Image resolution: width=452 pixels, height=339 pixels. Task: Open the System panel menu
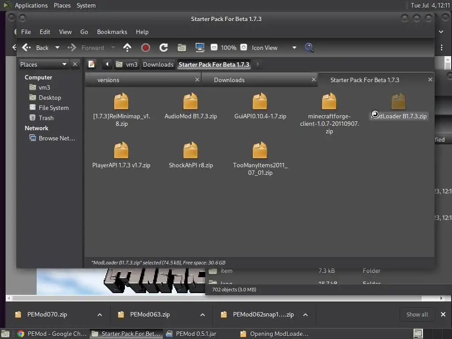click(86, 5)
